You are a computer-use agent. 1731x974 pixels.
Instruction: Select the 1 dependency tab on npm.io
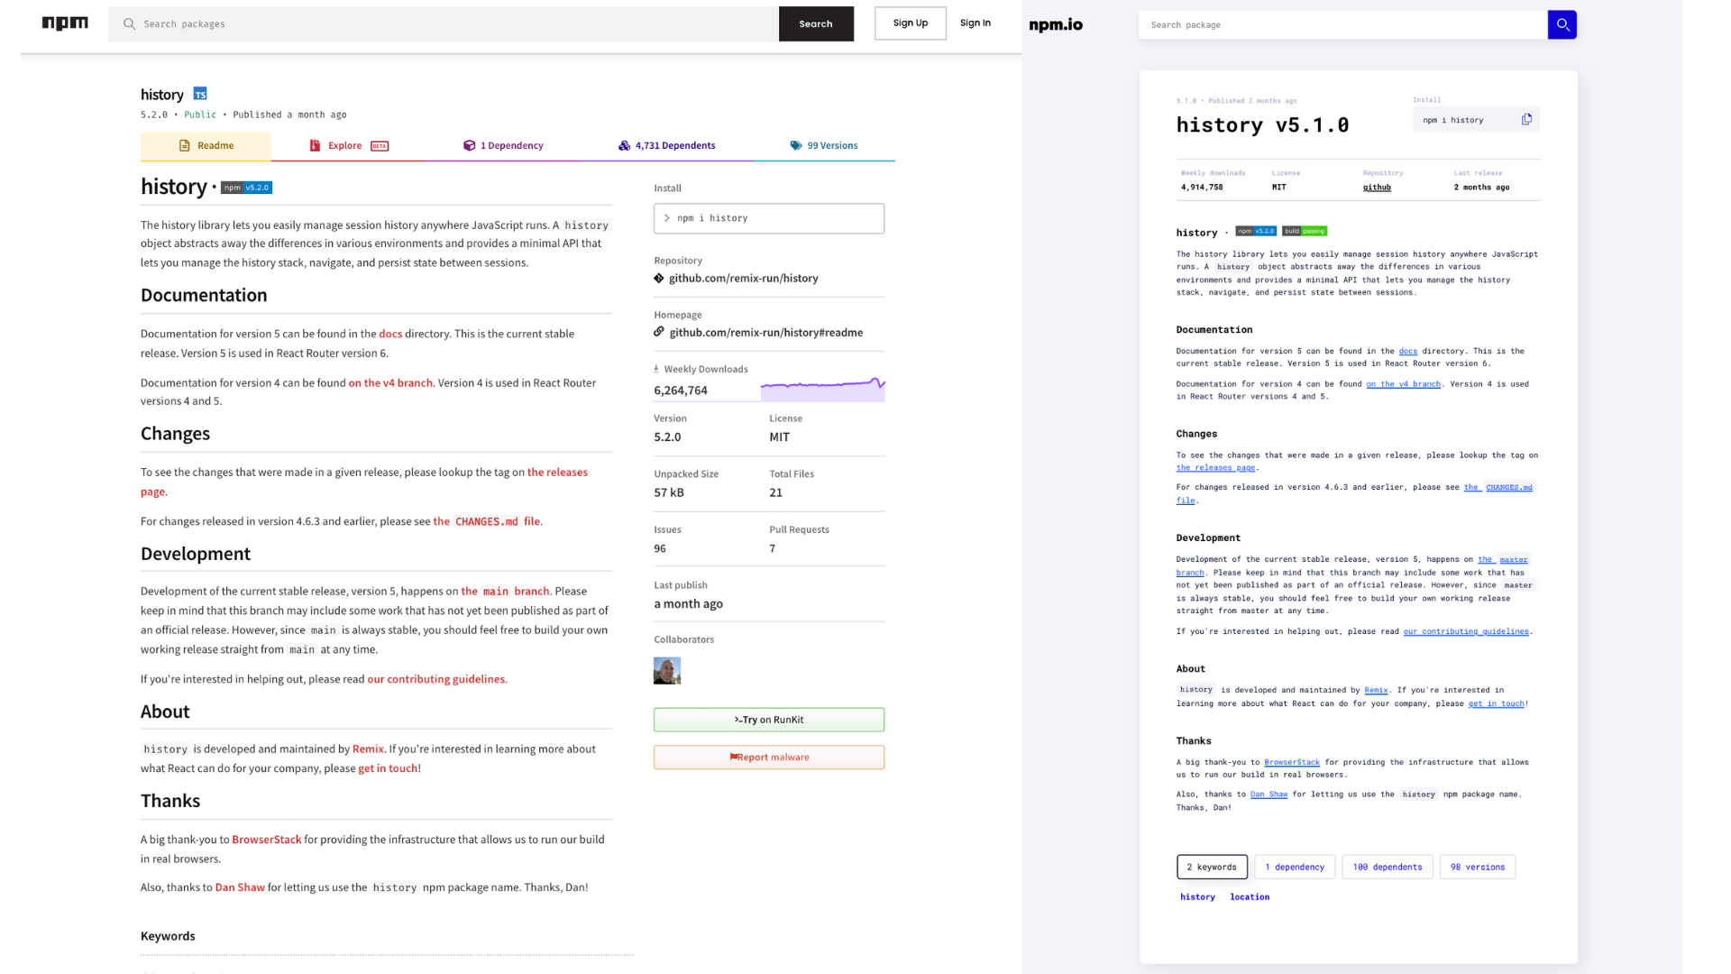coord(1295,867)
